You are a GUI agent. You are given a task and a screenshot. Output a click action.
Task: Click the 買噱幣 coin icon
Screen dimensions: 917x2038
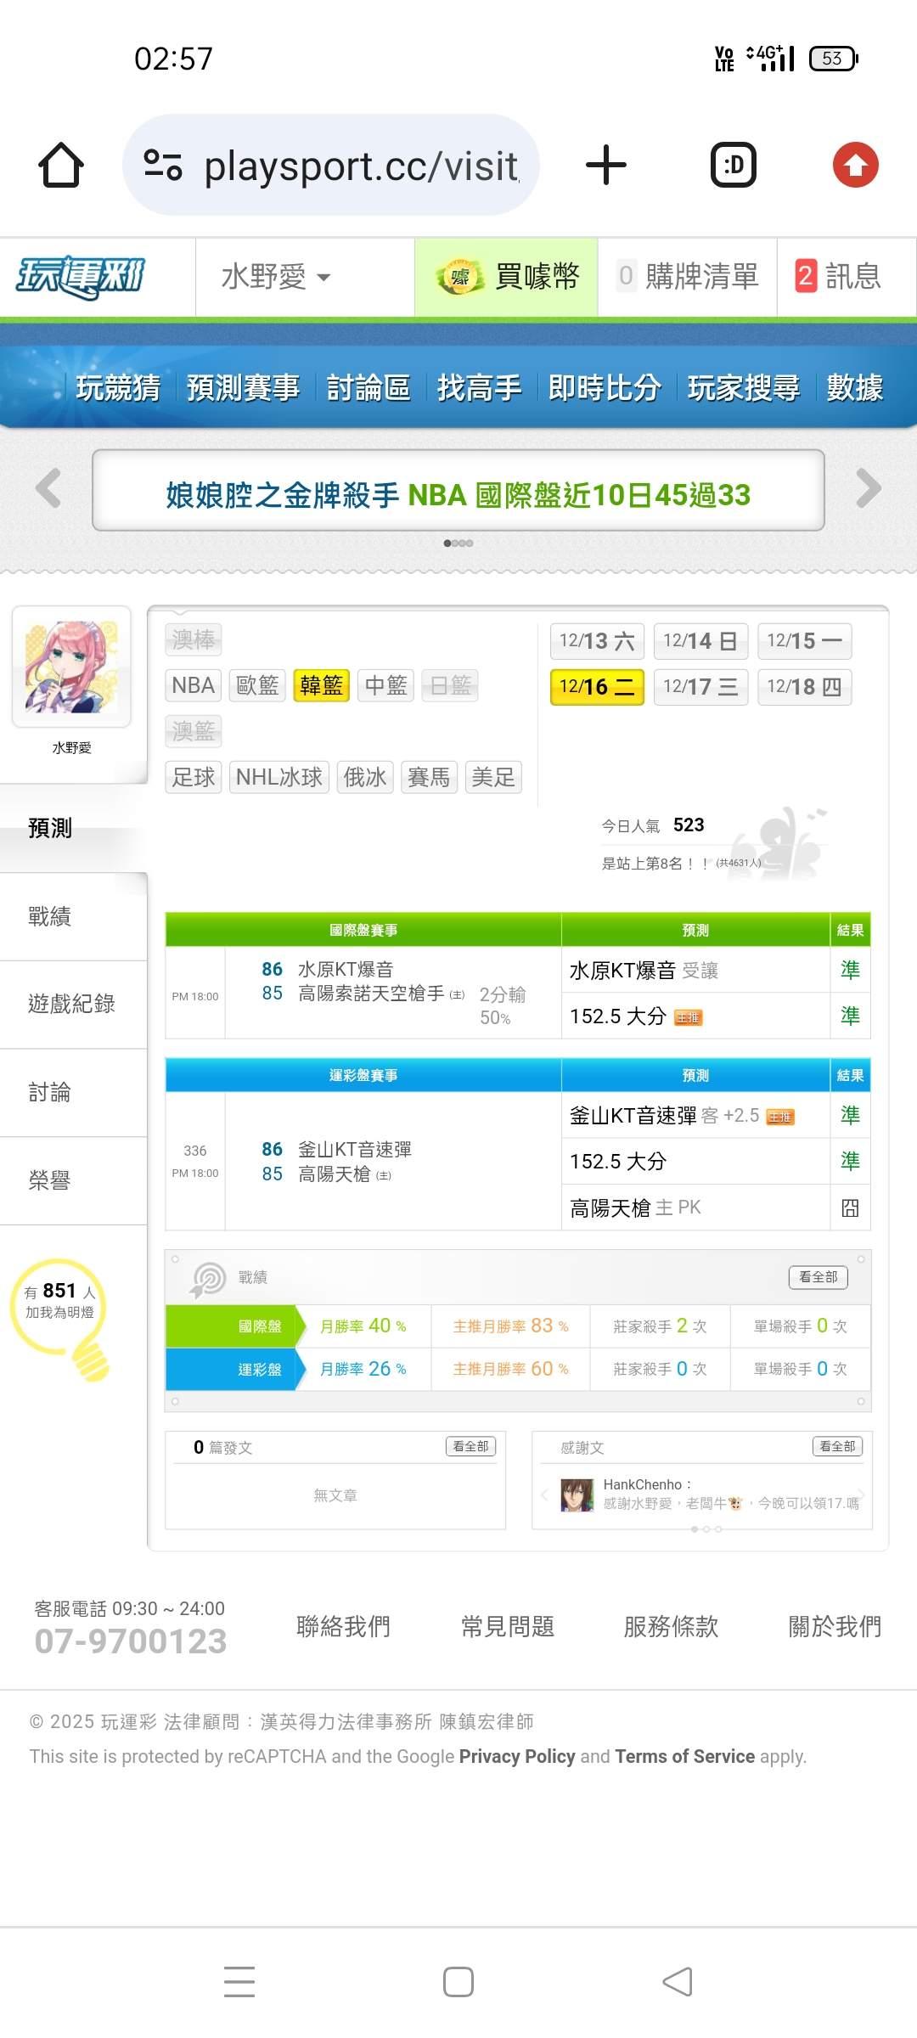[x=459, y=277]
